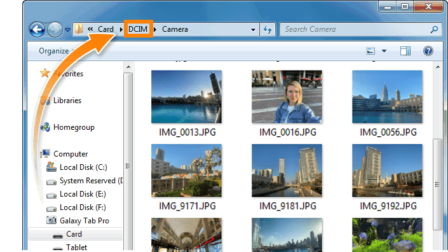Expand the hidden path chevron before Card
The width and height of the screenshot is (448, 252).
pos(90,29)
